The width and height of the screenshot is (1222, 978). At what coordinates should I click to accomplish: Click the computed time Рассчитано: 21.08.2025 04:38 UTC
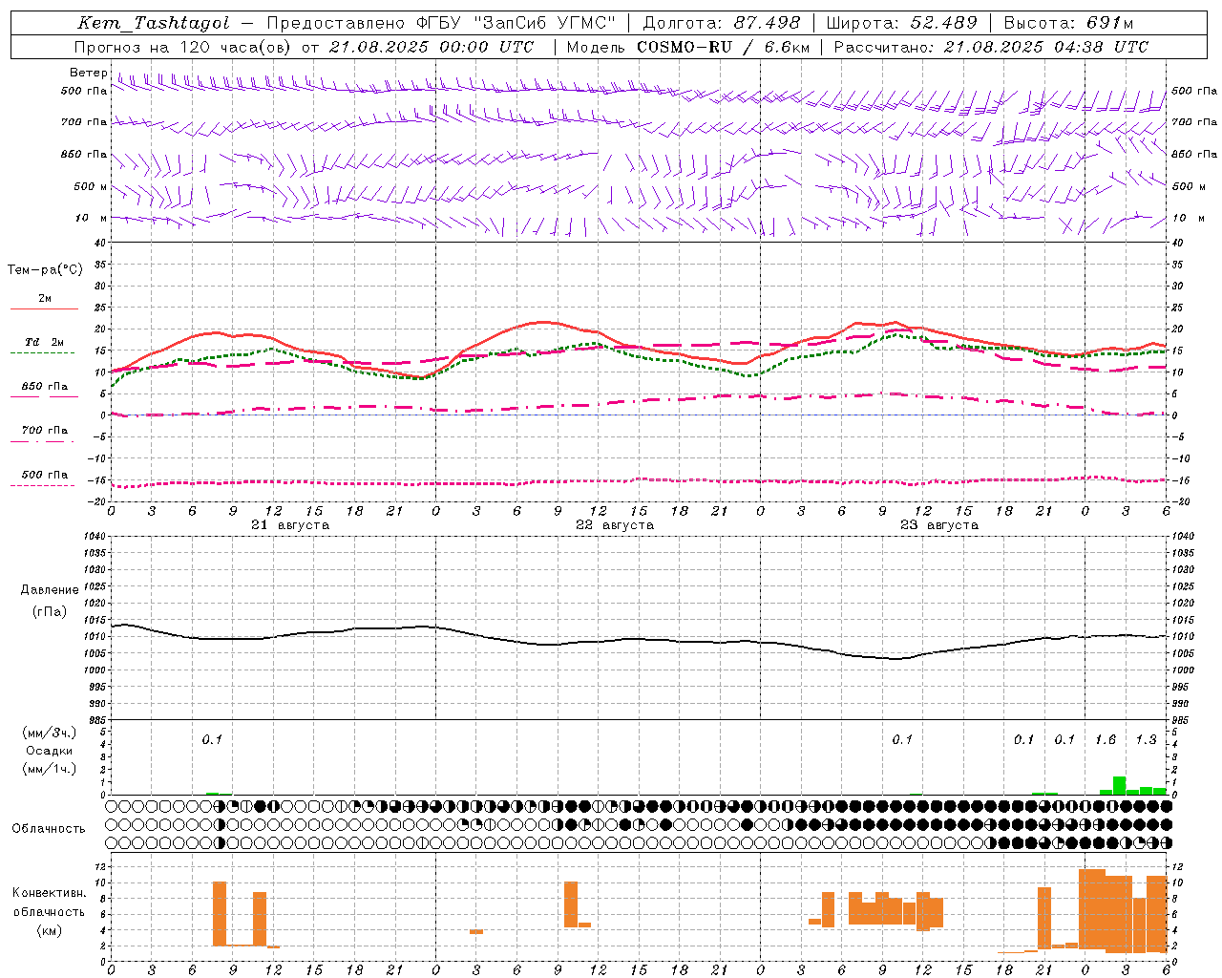(991, 47)
